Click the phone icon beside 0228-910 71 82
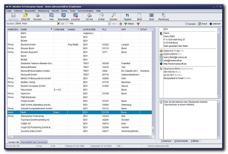 [161, 51]
